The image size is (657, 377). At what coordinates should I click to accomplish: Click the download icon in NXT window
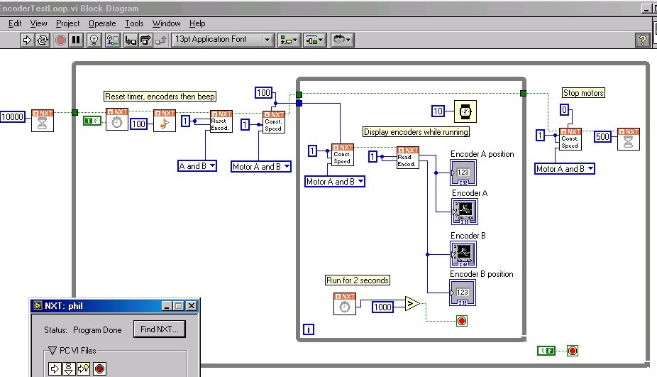[69, 368]
